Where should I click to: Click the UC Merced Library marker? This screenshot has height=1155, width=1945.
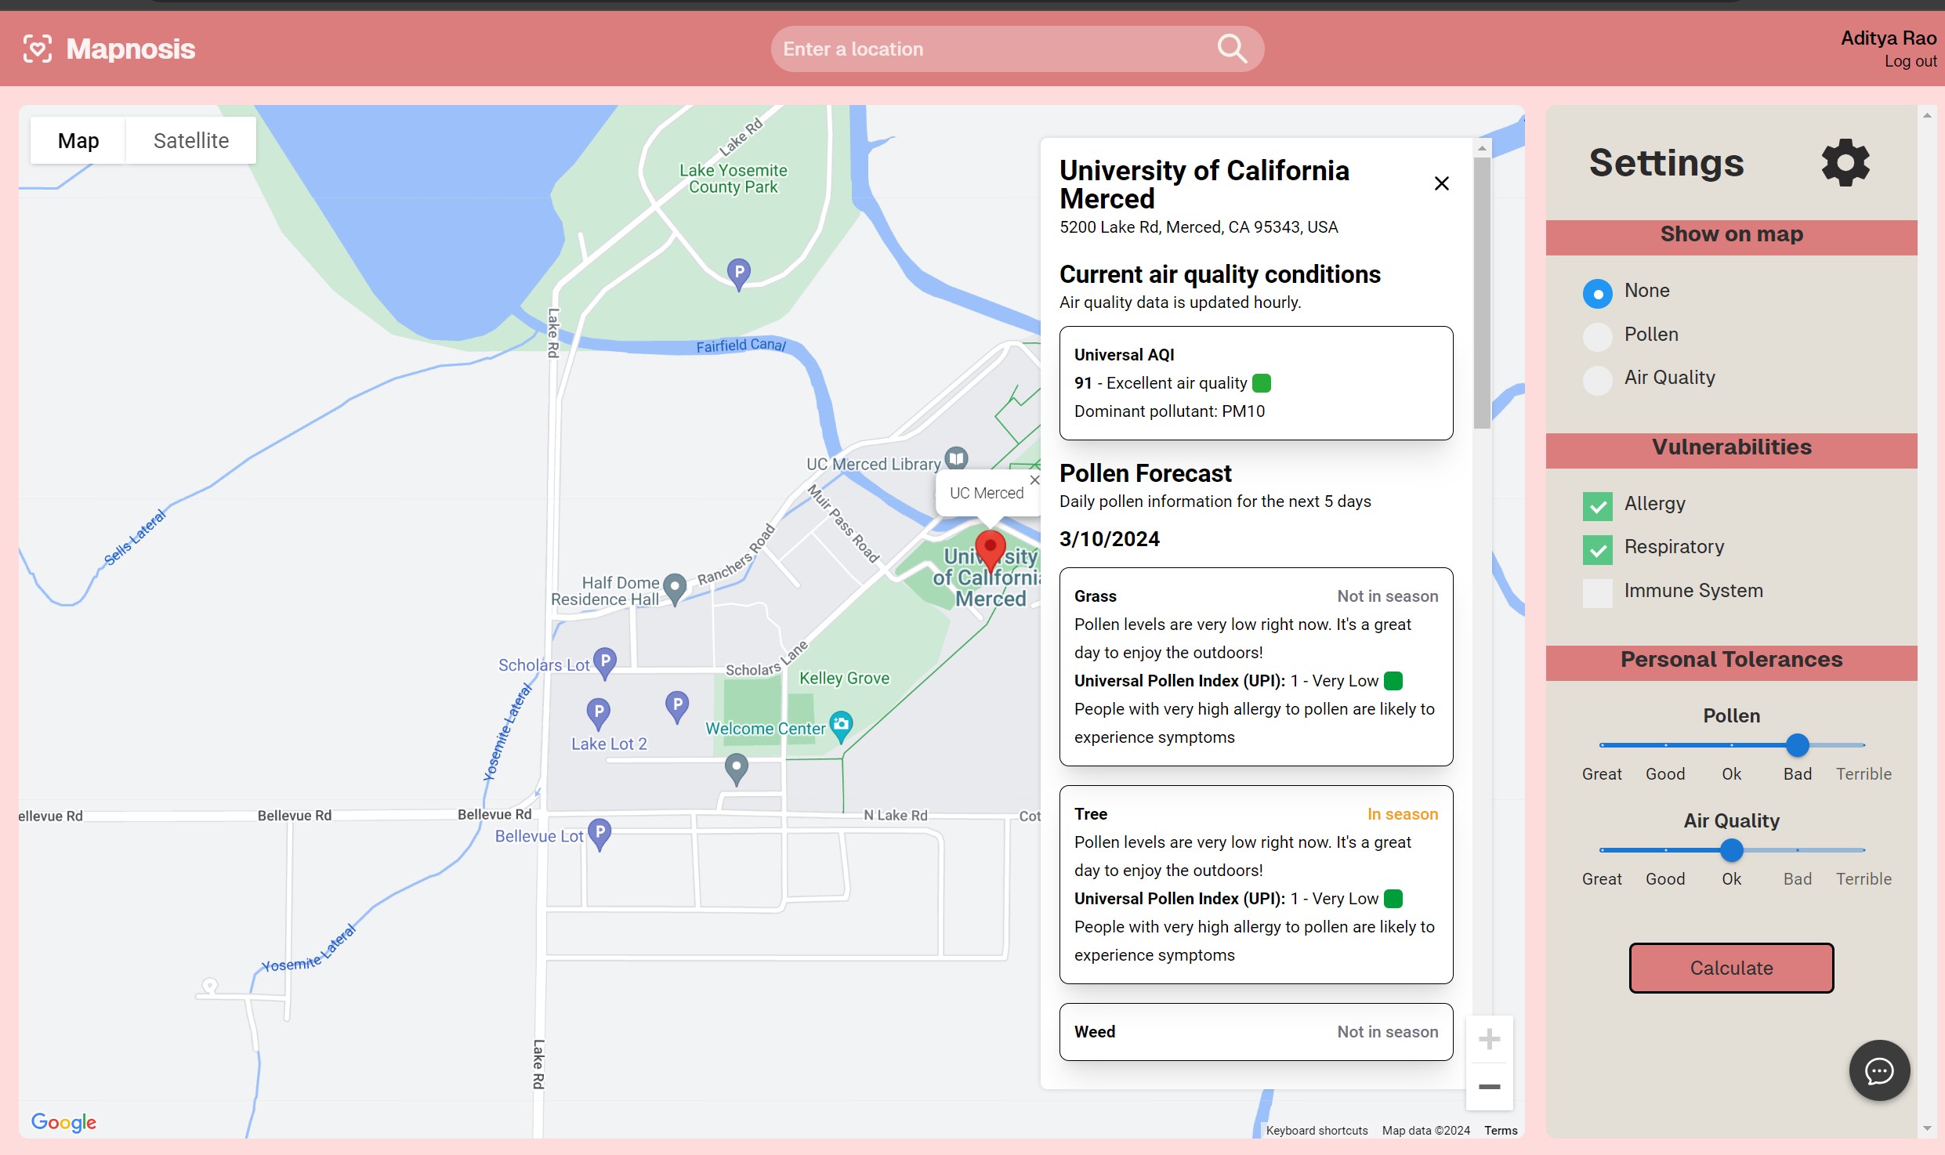click(956, 458)
